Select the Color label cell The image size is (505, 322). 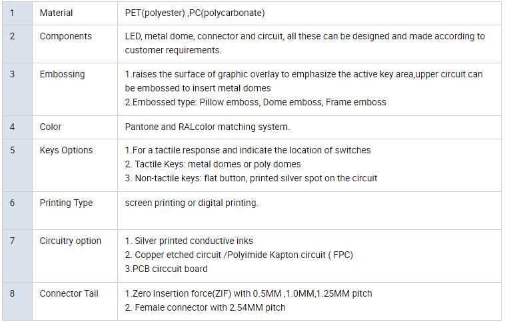point(51,127)
